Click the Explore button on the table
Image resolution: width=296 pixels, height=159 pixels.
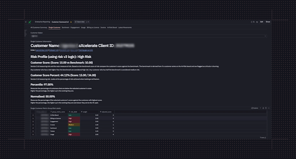point(255,108)
